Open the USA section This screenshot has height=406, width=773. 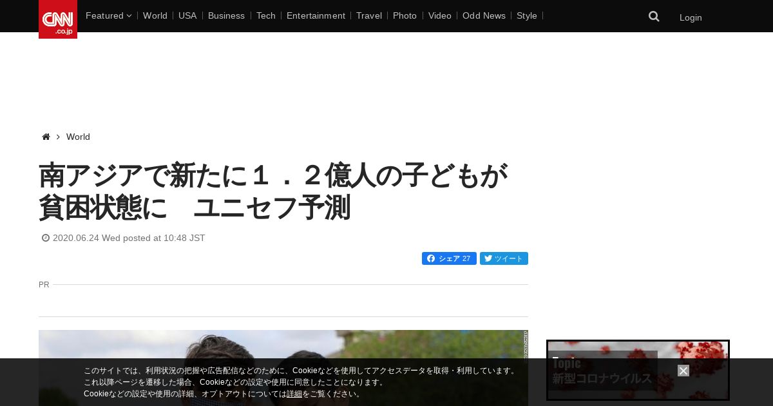coord(187,15)
